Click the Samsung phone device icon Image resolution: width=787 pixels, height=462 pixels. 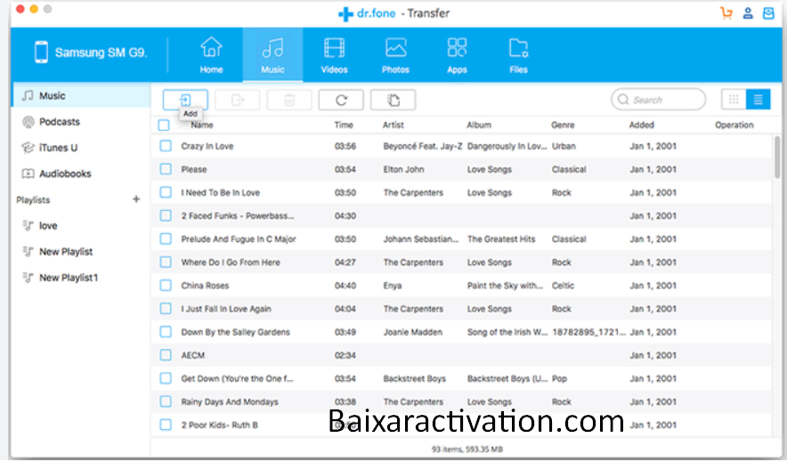tap(41, 53)
